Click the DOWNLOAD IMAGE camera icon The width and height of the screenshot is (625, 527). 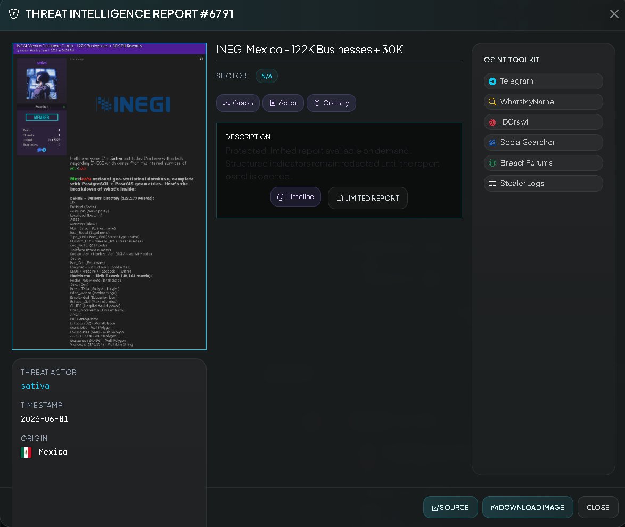click(x=494, y=508)
